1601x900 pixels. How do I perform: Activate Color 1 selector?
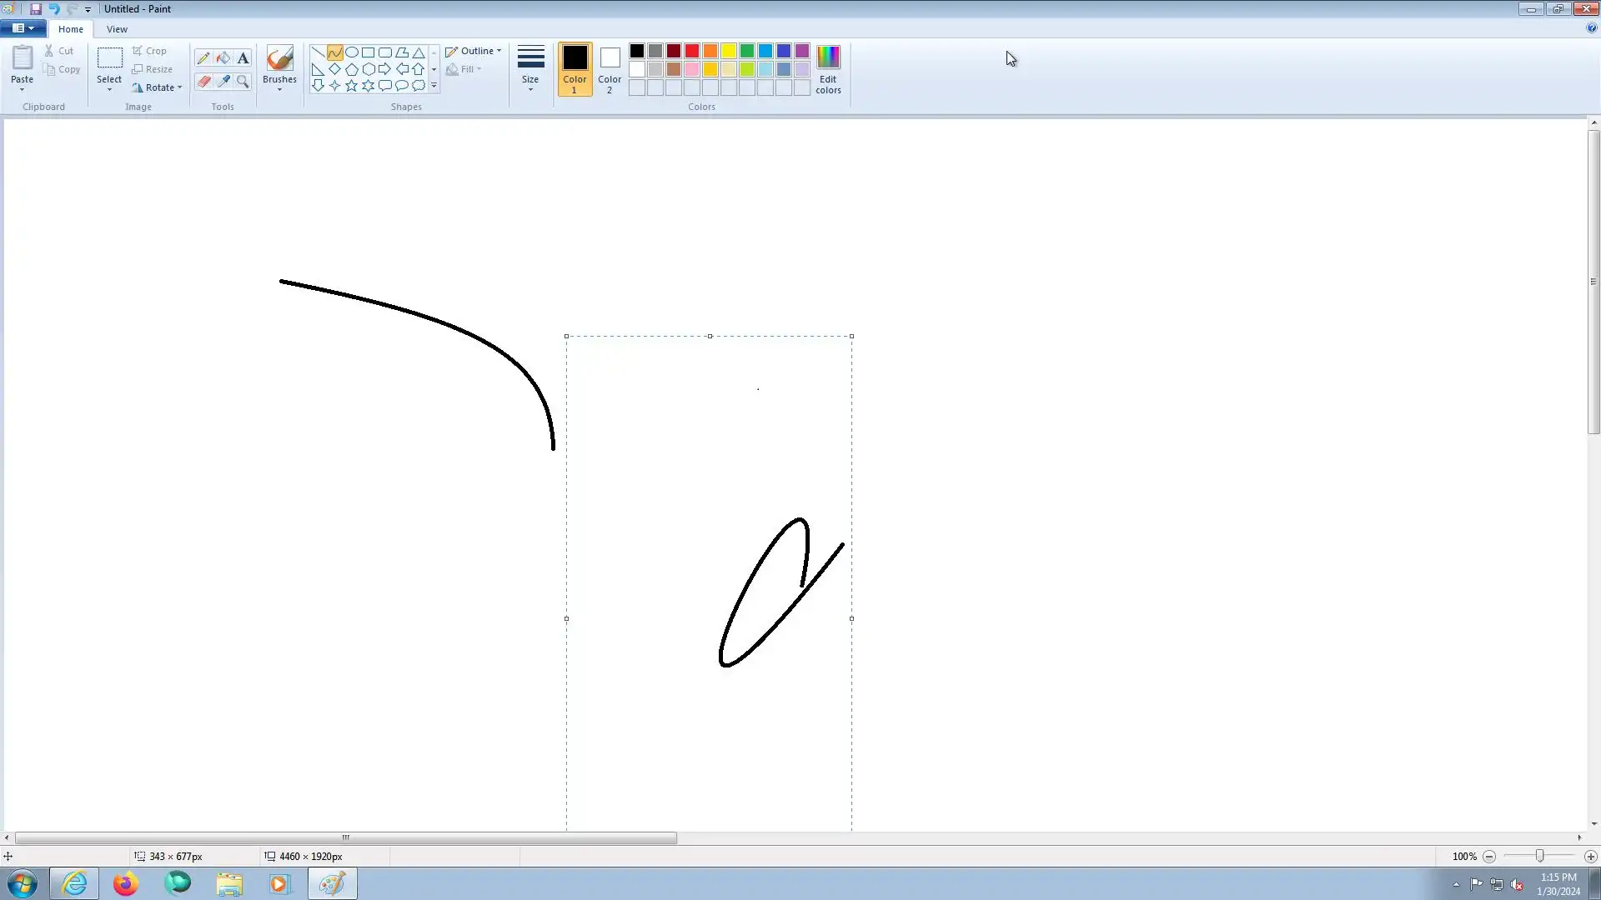click(x=575, y=69)
